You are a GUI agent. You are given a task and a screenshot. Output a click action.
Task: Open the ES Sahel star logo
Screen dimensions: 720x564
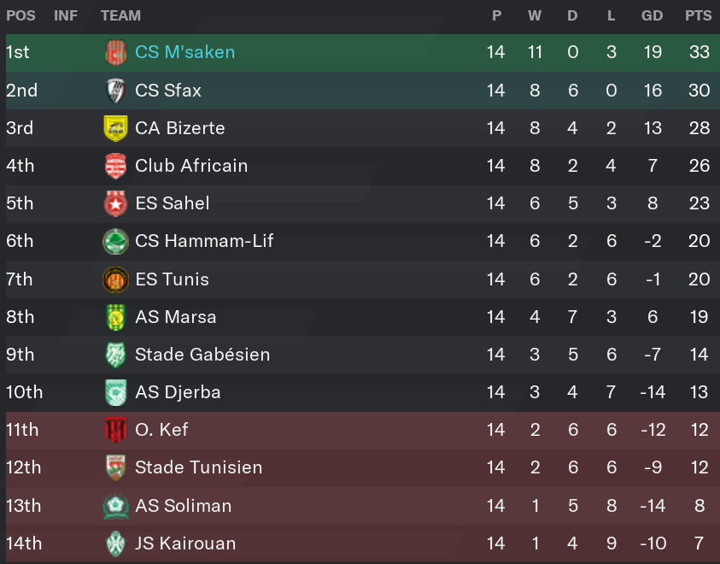(115, 203)
